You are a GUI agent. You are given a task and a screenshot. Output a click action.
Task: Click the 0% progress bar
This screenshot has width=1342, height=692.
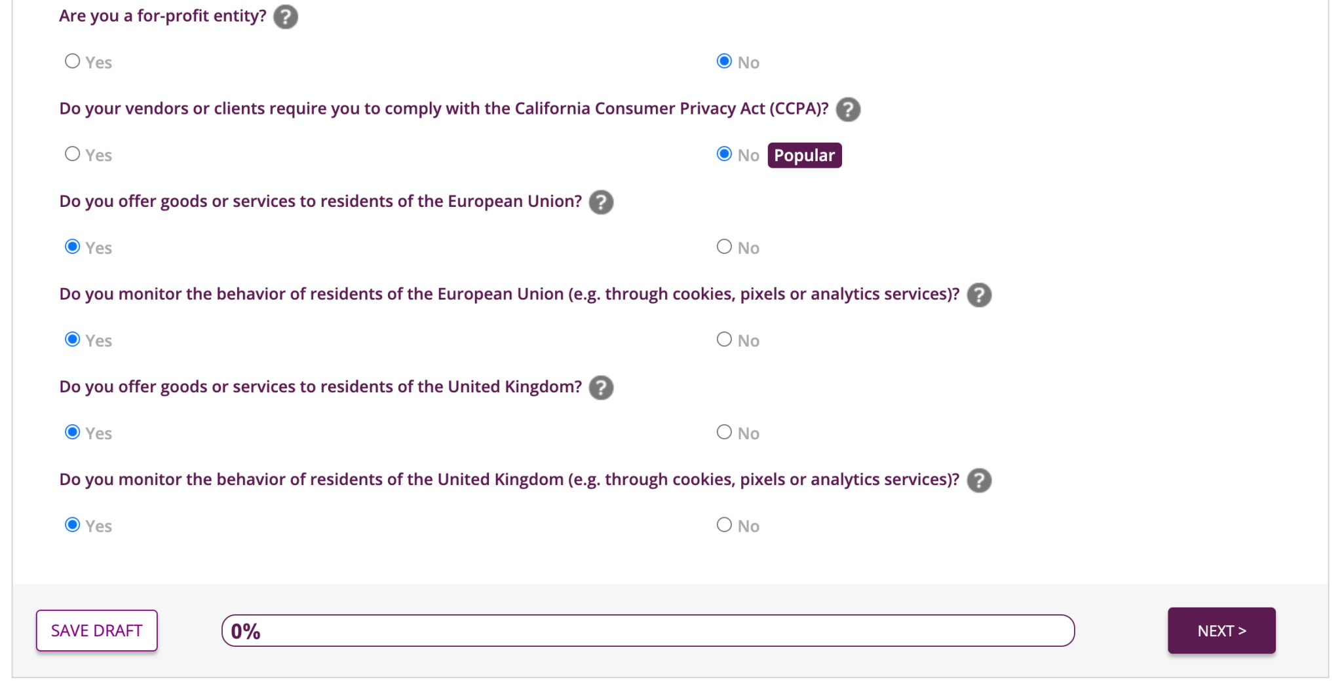pos(648,630)
